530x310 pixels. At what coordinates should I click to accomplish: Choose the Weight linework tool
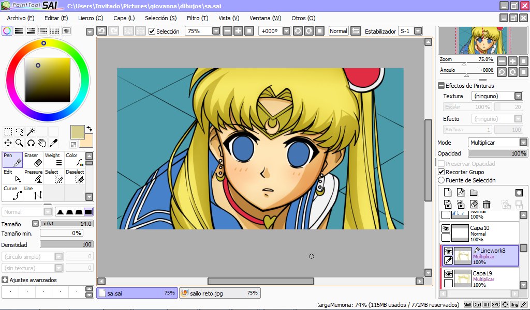pos(54,160)
